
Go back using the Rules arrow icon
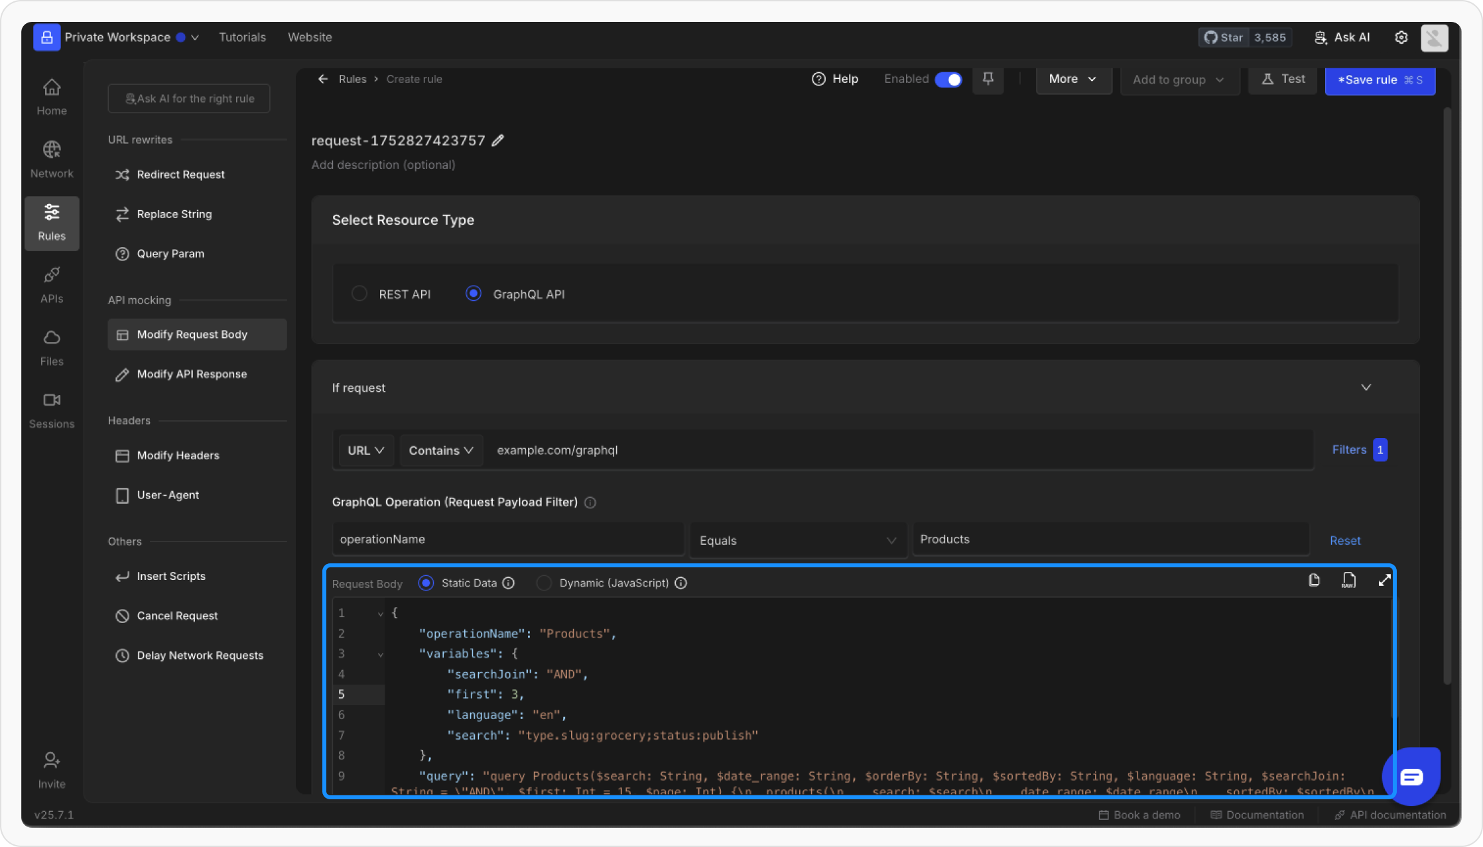tap(323, 80)
